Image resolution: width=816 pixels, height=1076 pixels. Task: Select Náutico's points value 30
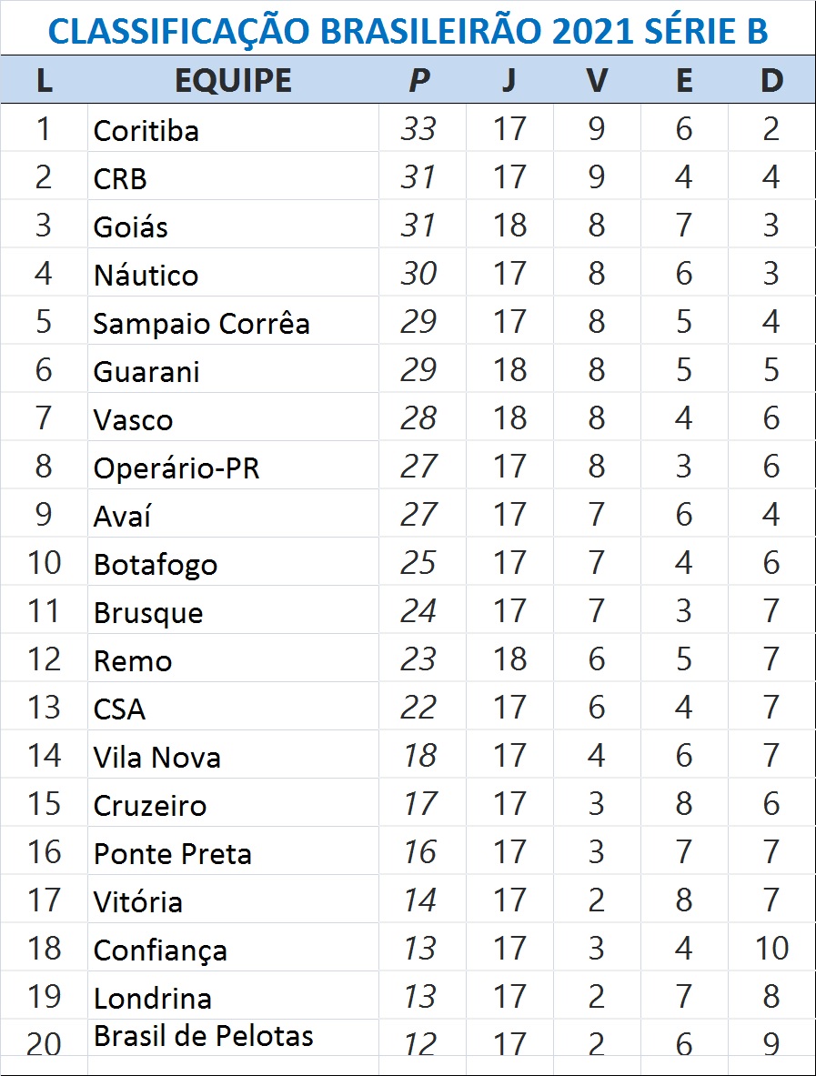(x=418, y=274)
